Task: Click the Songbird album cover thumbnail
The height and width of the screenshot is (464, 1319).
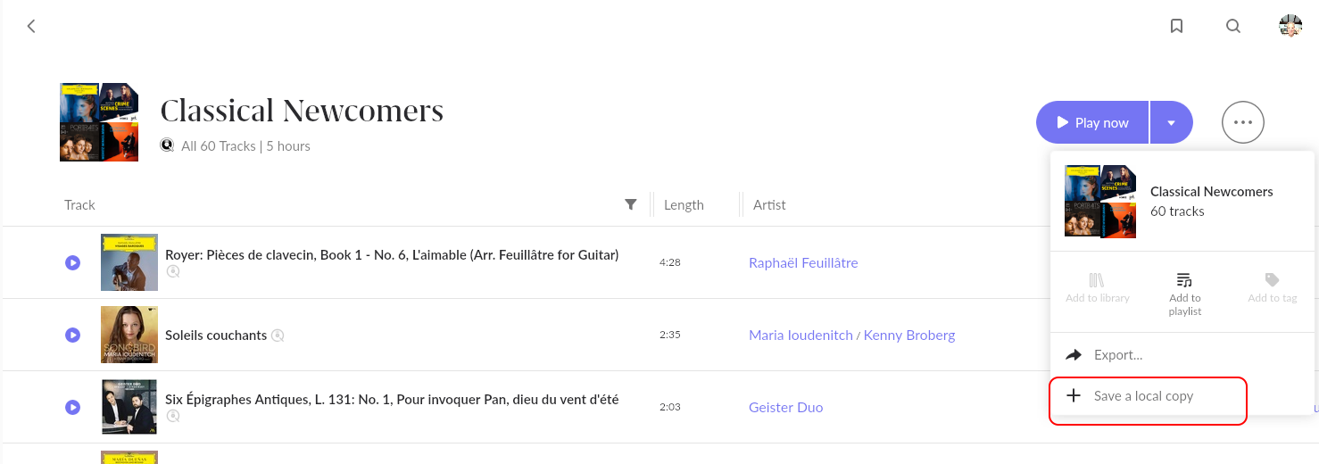Action: point(129,335)
